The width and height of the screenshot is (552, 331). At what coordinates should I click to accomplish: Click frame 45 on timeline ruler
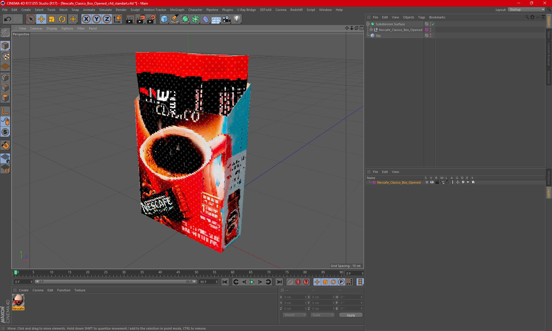[x=178, y=272]
